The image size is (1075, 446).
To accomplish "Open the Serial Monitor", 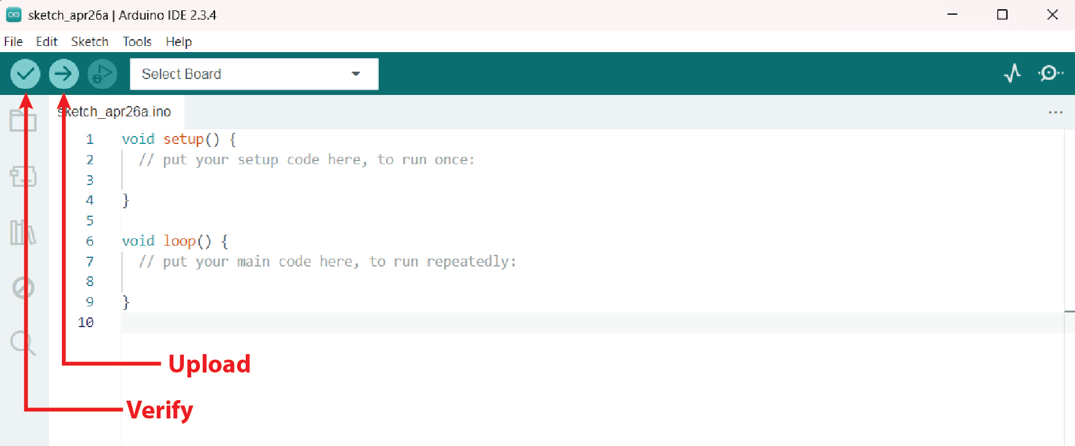I will pyautogui.click(x=1050, y=74).
